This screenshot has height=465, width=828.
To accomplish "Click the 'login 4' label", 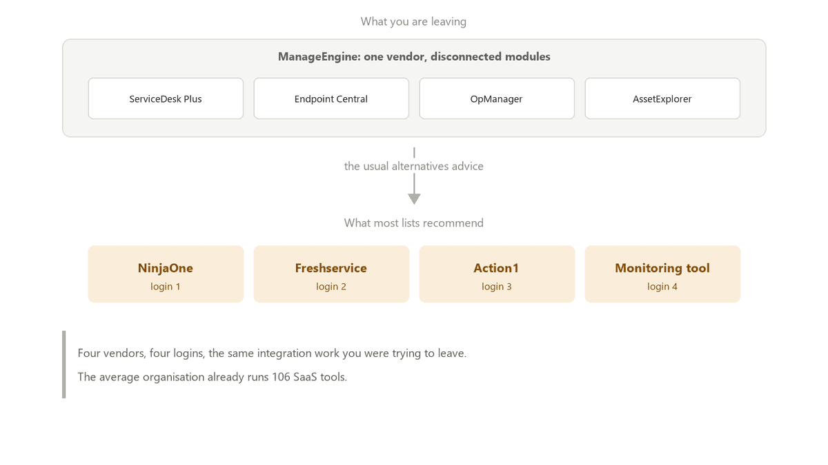I will (662, 287).
